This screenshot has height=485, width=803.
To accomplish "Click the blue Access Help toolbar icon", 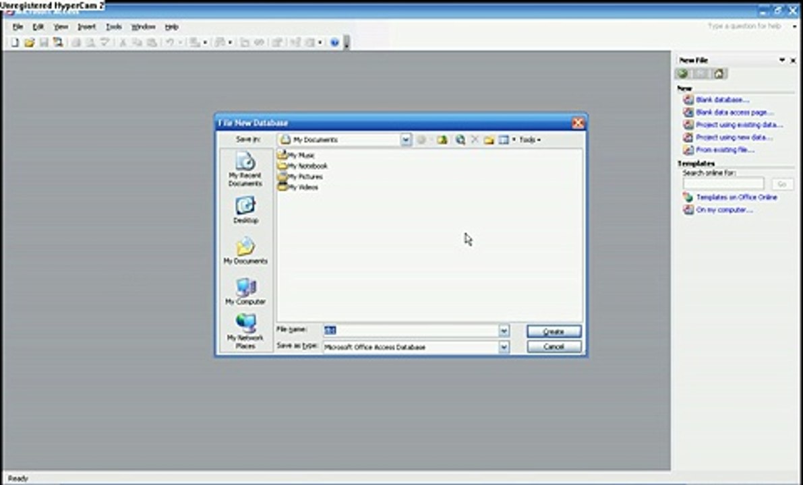I will 334,42.
